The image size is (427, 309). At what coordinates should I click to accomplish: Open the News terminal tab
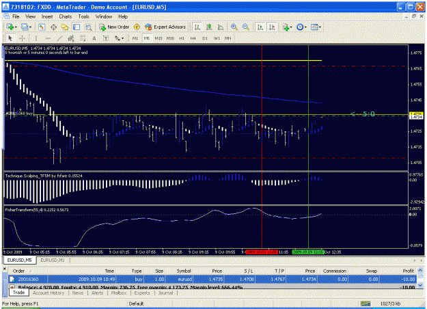pyautogui.click(x=78, y=293)
